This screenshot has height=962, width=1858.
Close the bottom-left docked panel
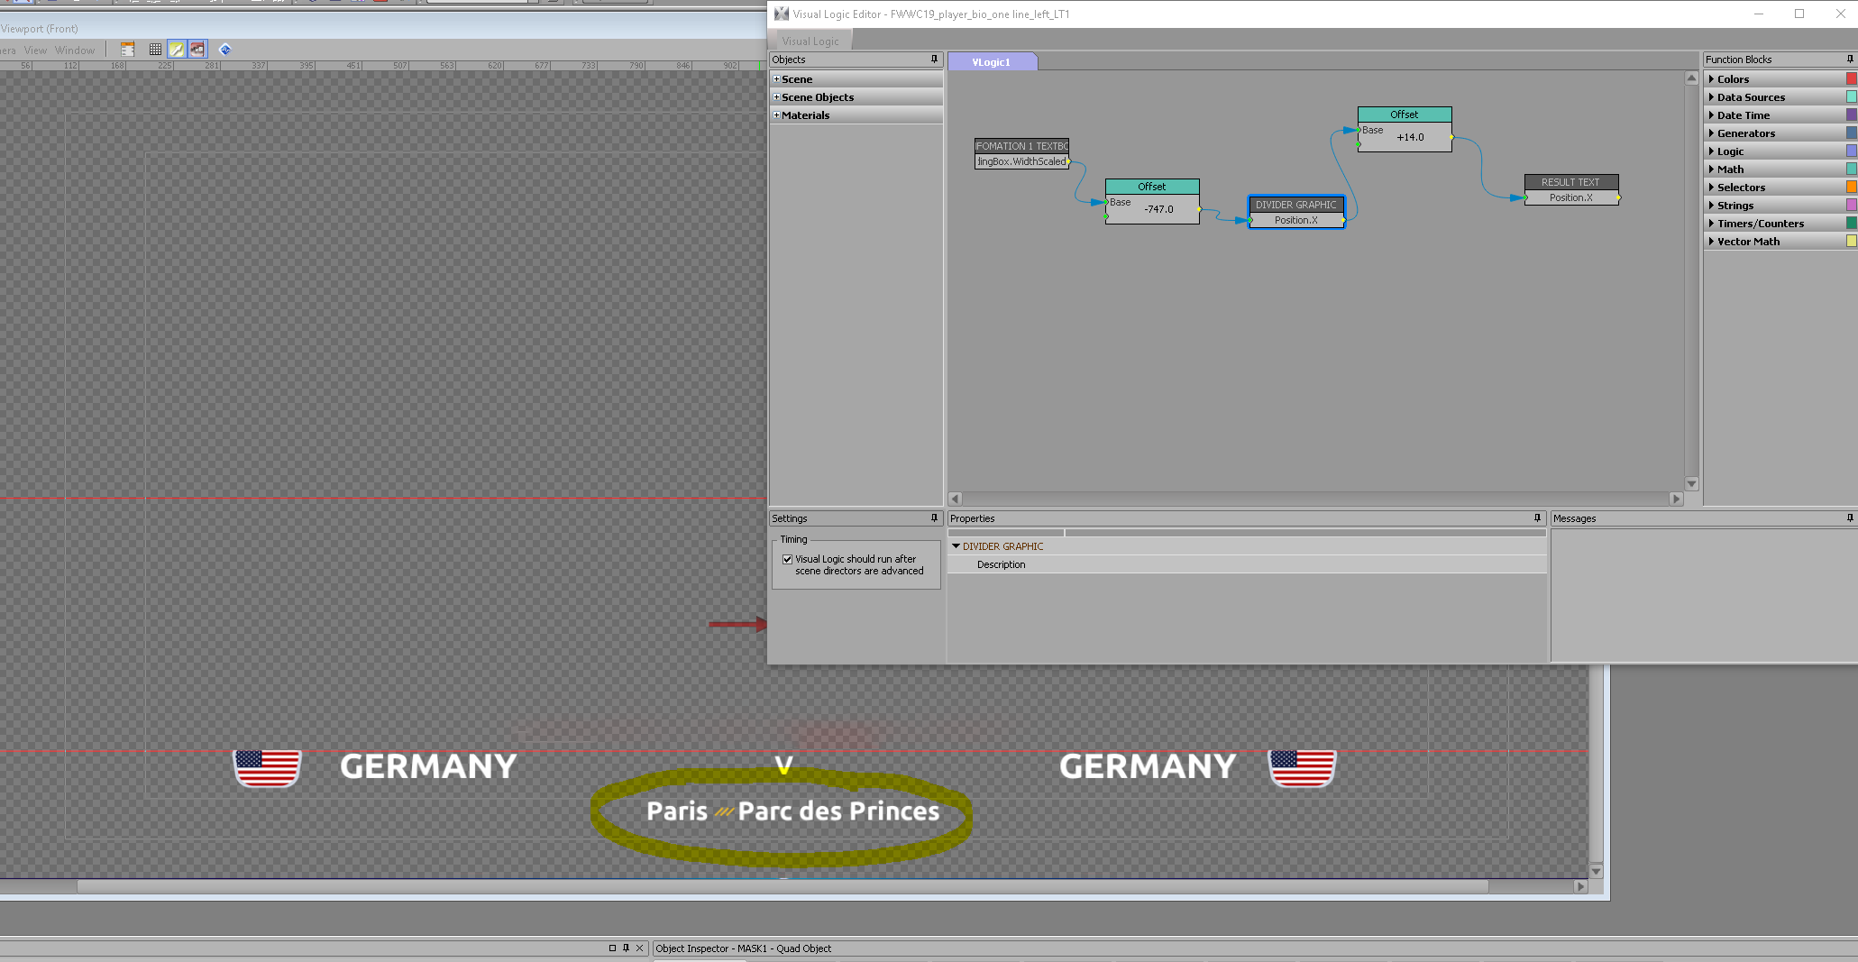click(639, 948)
